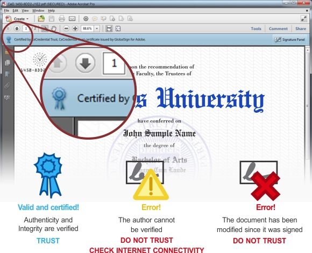Open the Tools pane
Viewport: 312px width, 253px height.
(x=256, y=28)
